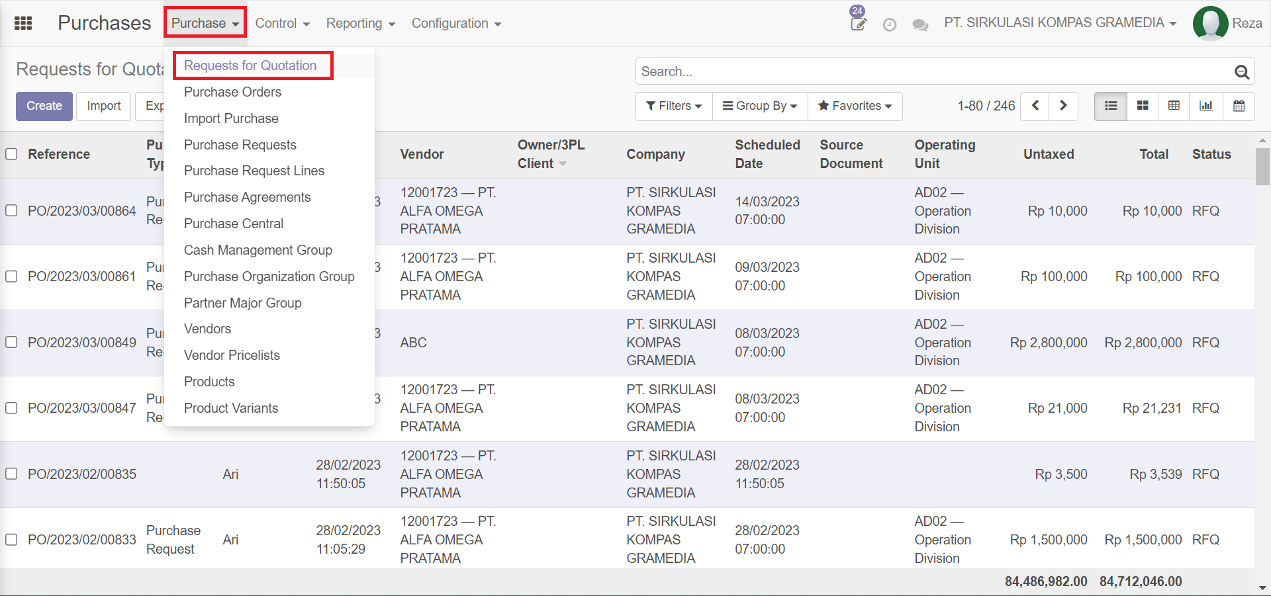The height and width of the screenshot is (596, 1271).
Task: Select the checkbox for PO/2023/03/00849
Action: [11, 343]
